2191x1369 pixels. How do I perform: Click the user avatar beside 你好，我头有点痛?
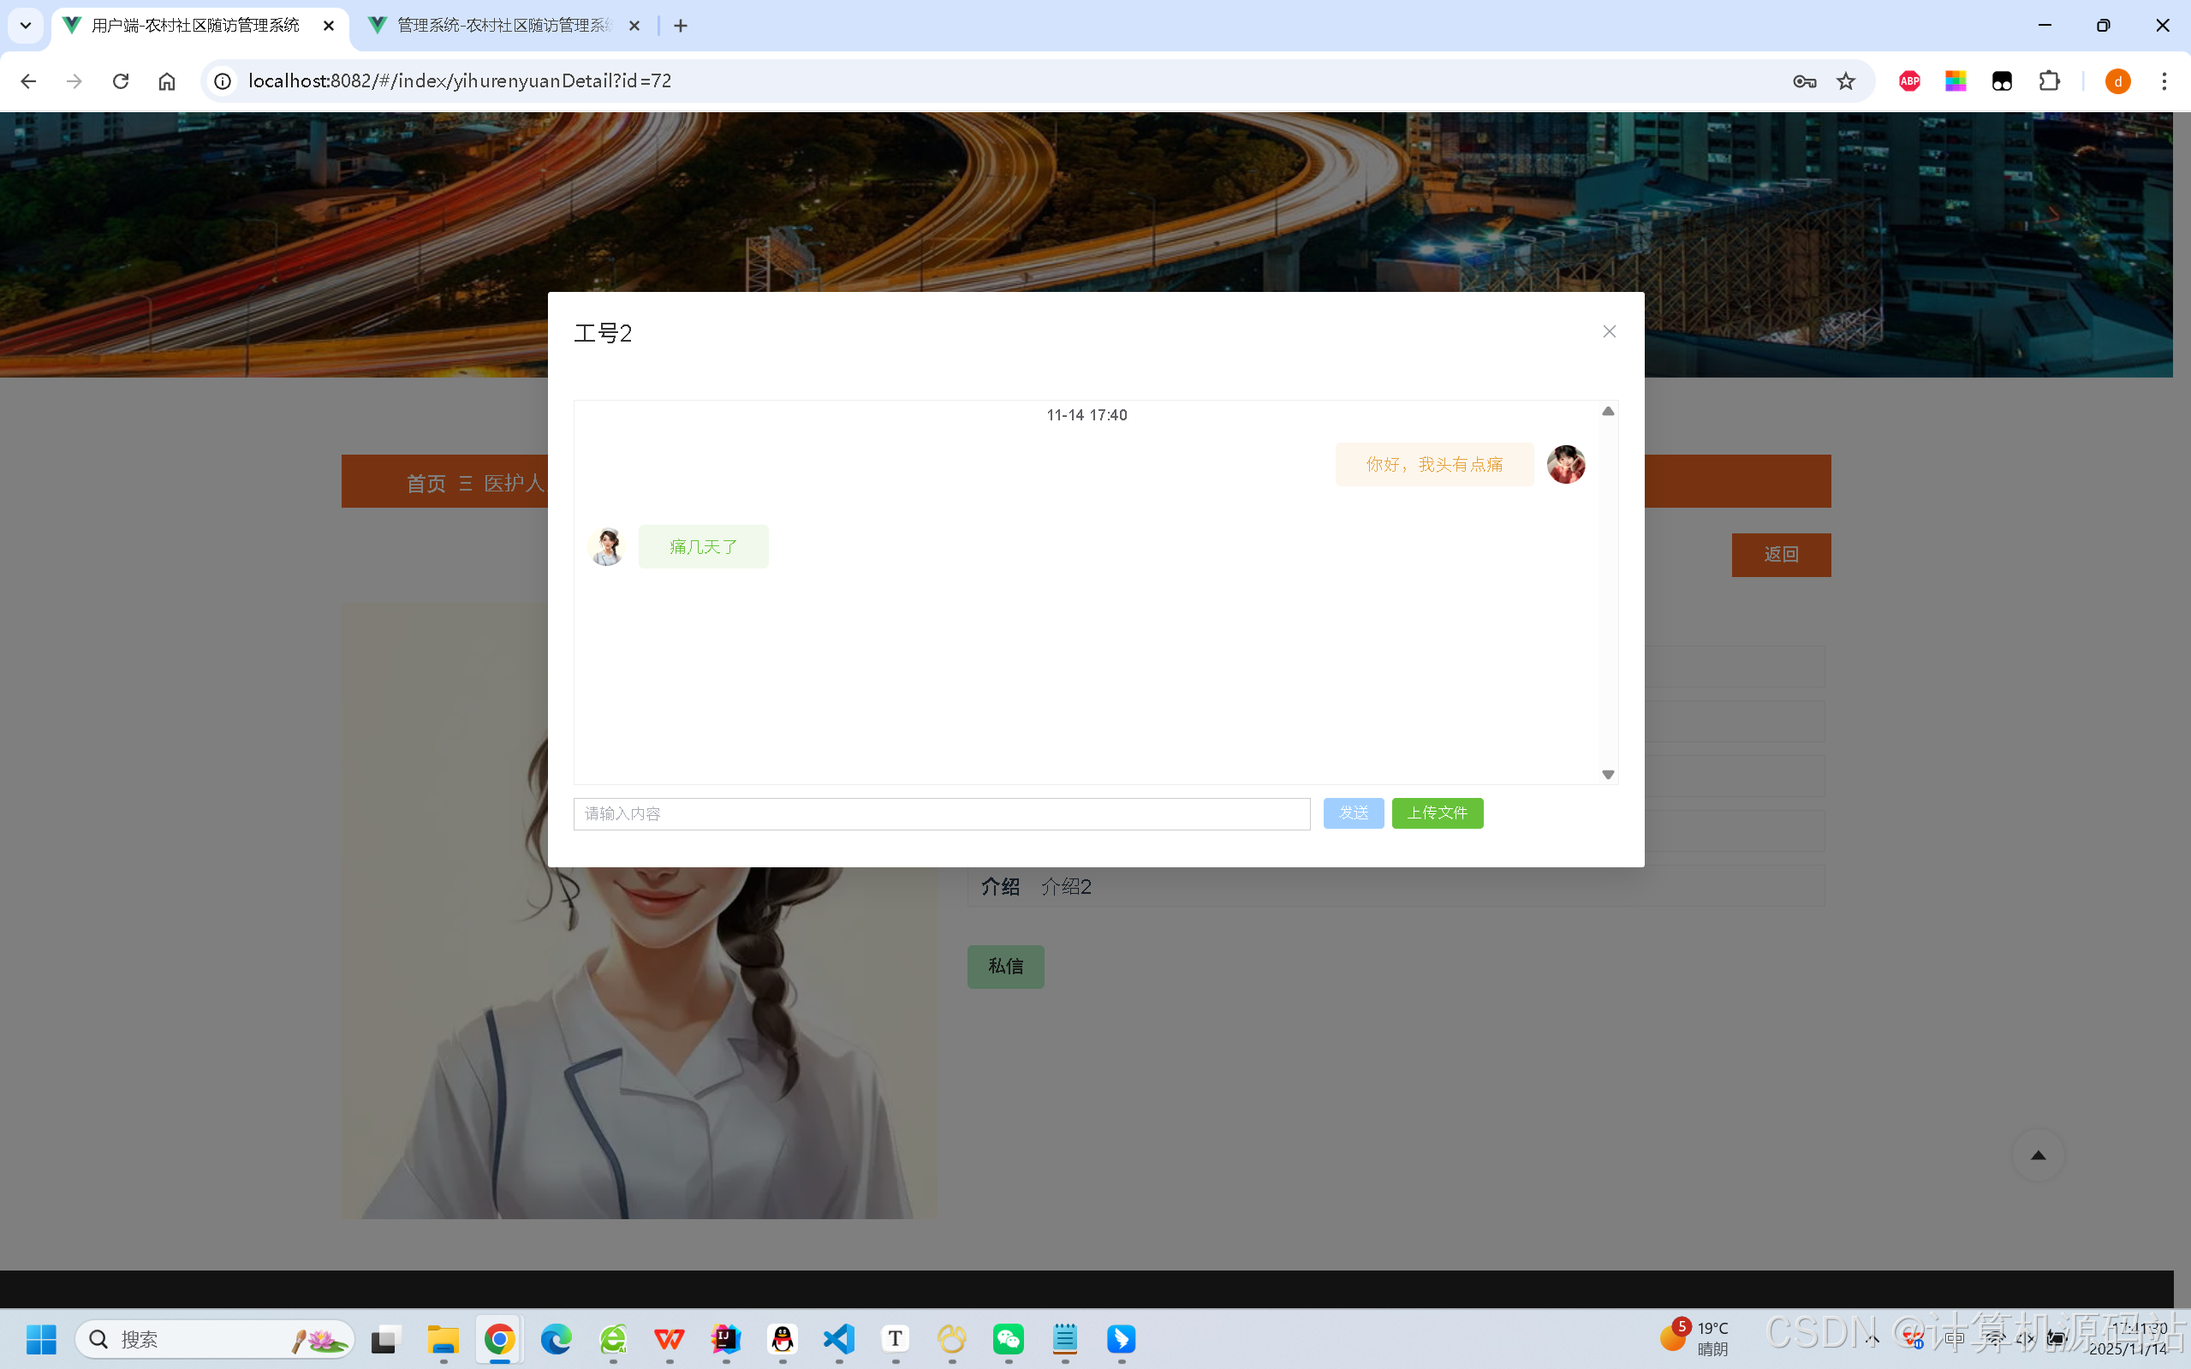(1566, 465)
